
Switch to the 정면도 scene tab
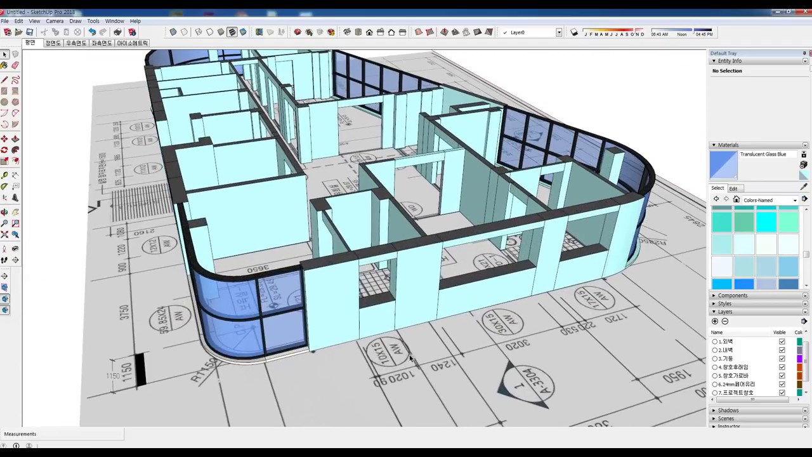pyautogui.click(x=53, y=43)
